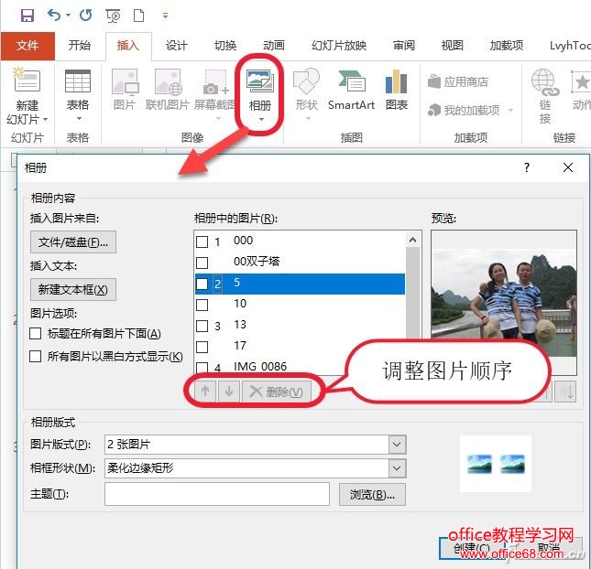The image size is (591, 569).
Task: Open the frame shape dropdown
Action: pyautogui.click(x=397, y=468)
